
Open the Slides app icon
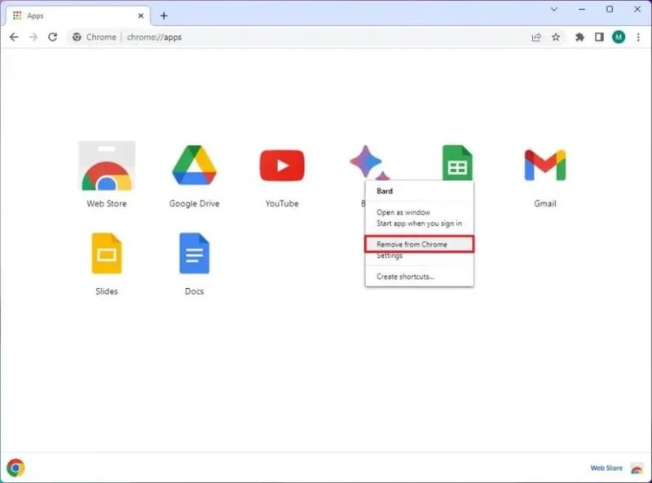tap(107, 253)
